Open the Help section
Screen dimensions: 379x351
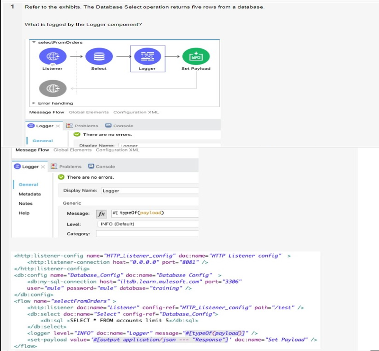click(24, 213)
